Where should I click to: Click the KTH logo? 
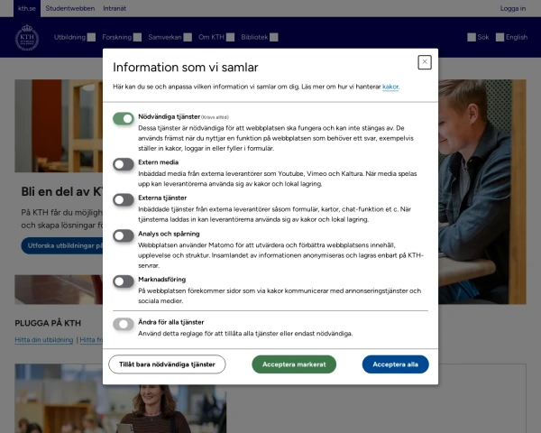coord(27,38)
